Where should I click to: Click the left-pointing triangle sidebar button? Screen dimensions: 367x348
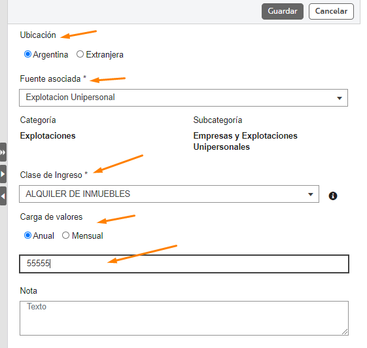pos(3,196)
